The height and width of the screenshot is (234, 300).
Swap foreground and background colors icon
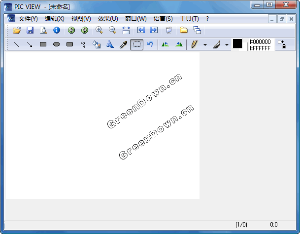[282, 44]
